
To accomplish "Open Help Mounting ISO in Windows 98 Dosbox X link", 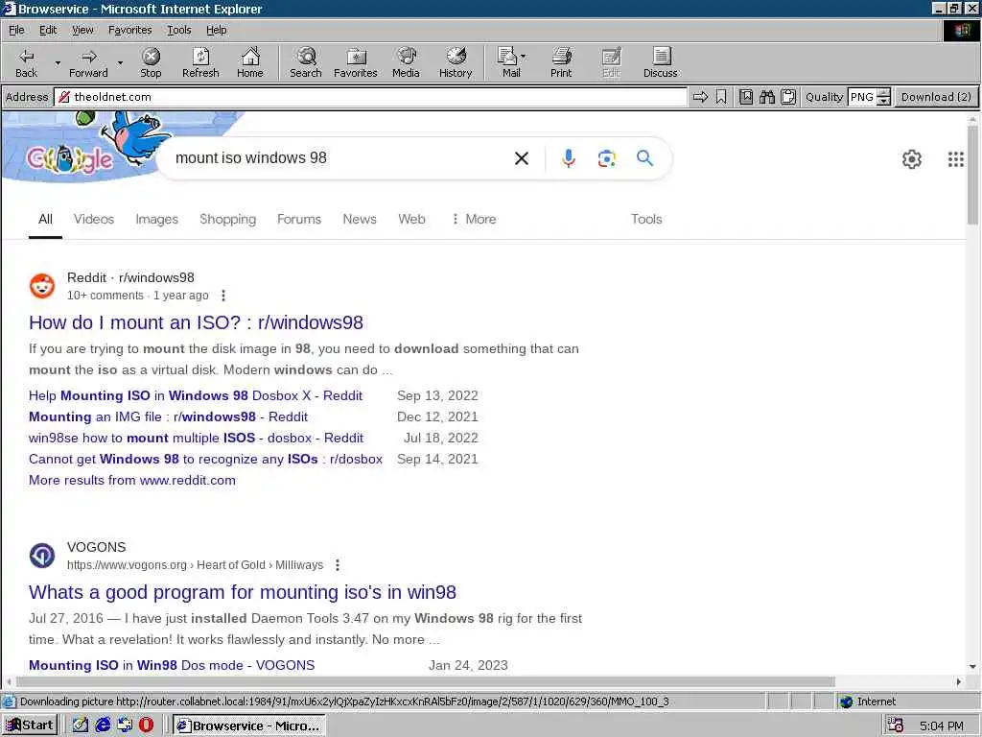I will tap(196, 395).
